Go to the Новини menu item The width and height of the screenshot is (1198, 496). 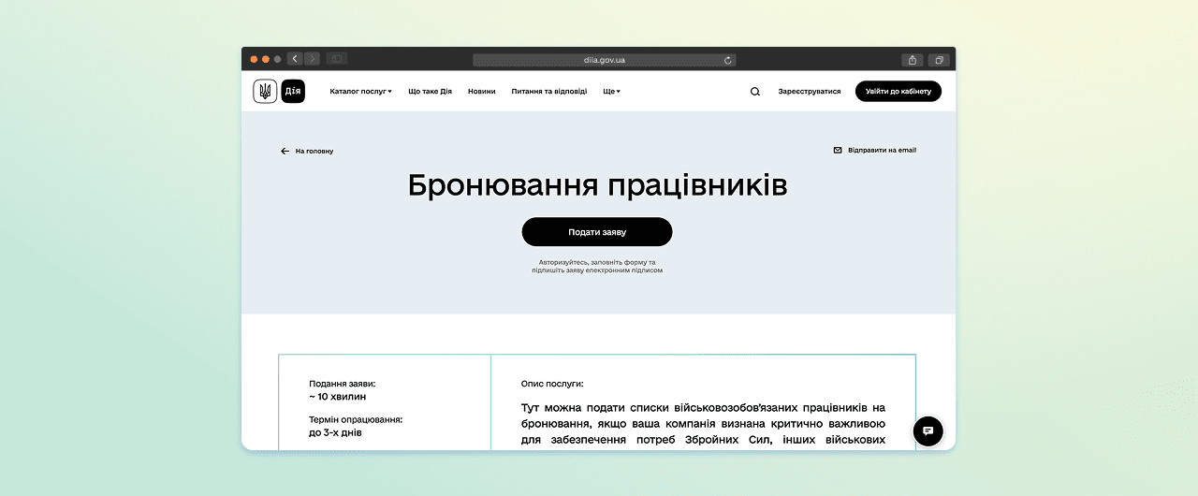(x=482, y=92)
